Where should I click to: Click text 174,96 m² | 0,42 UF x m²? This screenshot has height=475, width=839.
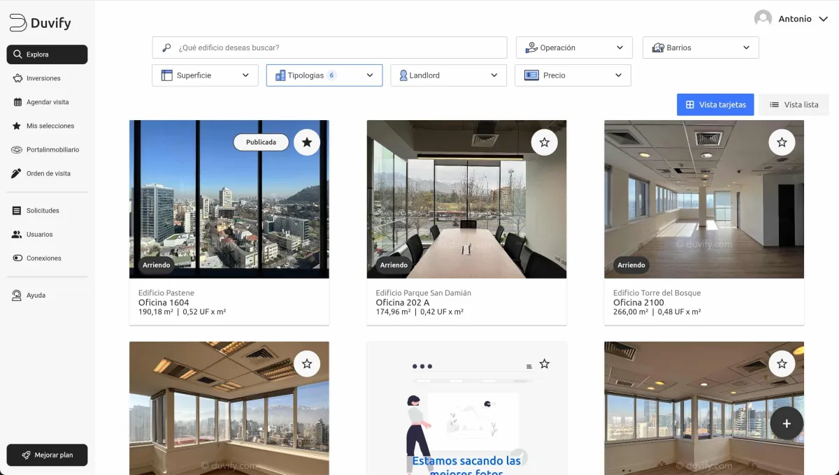click(x=419, y=312)
